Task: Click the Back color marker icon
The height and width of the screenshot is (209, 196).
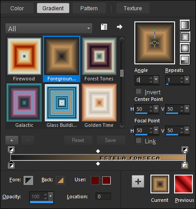Action: (60, 180)
